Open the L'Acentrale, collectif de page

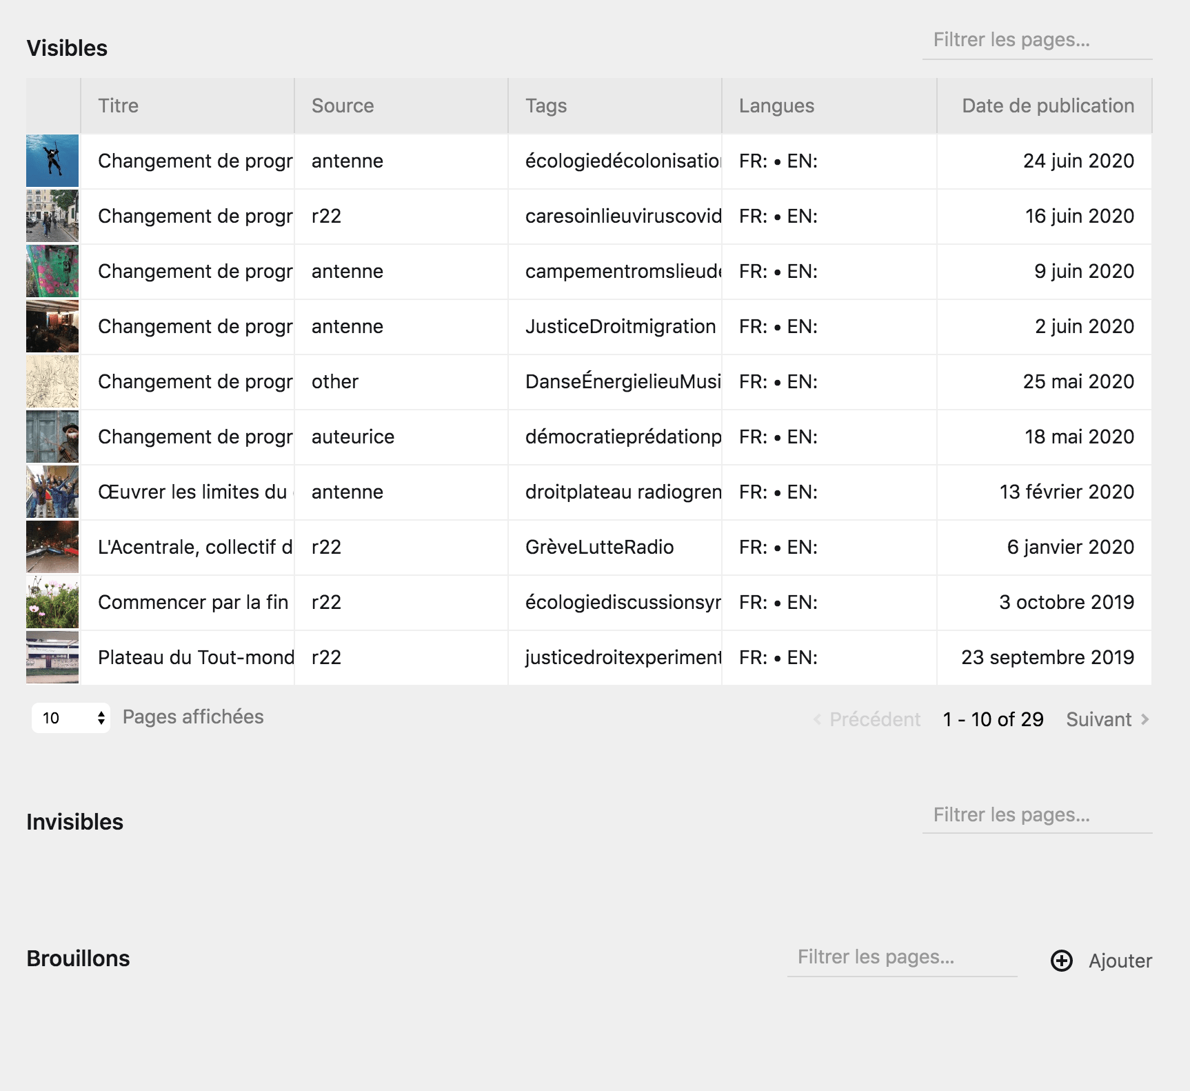tap(195, 547)
